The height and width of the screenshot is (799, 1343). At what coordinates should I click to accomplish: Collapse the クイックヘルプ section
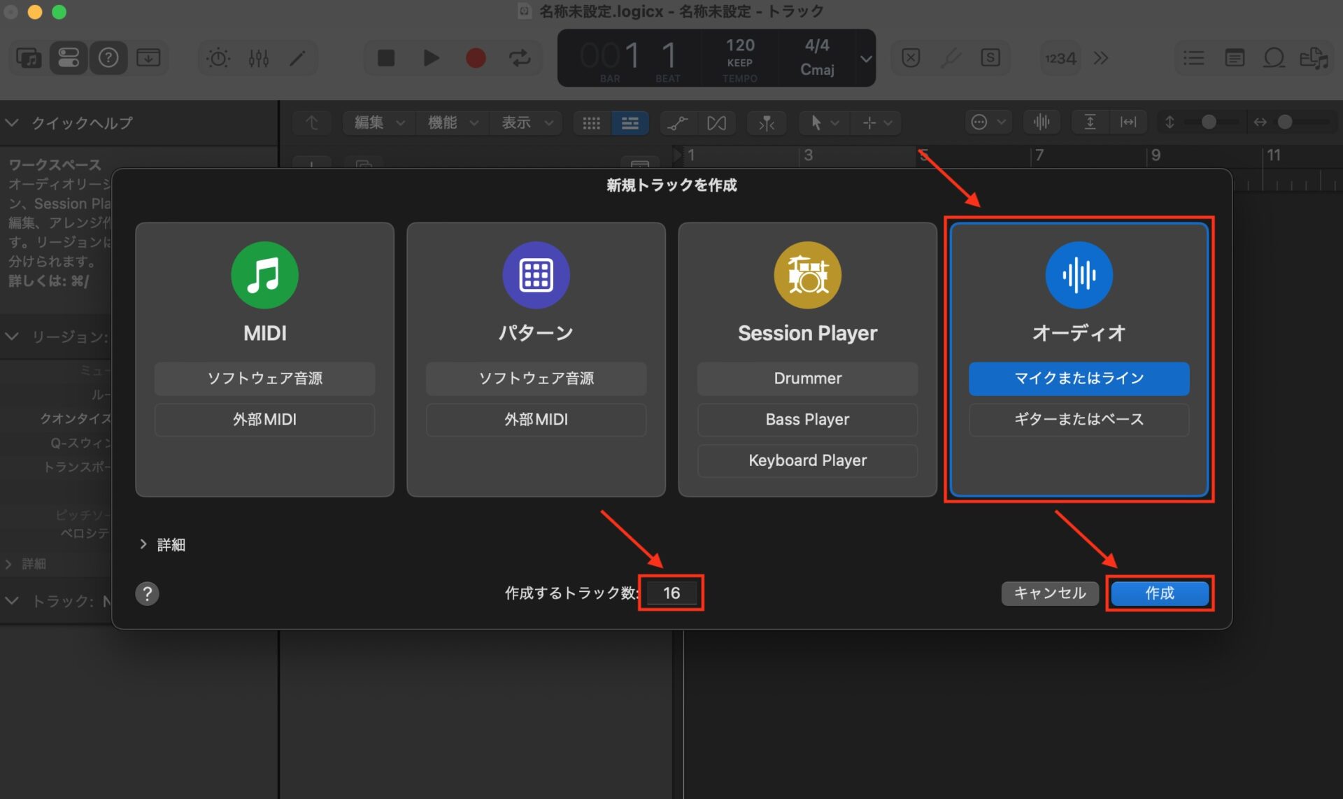point(12,122)
